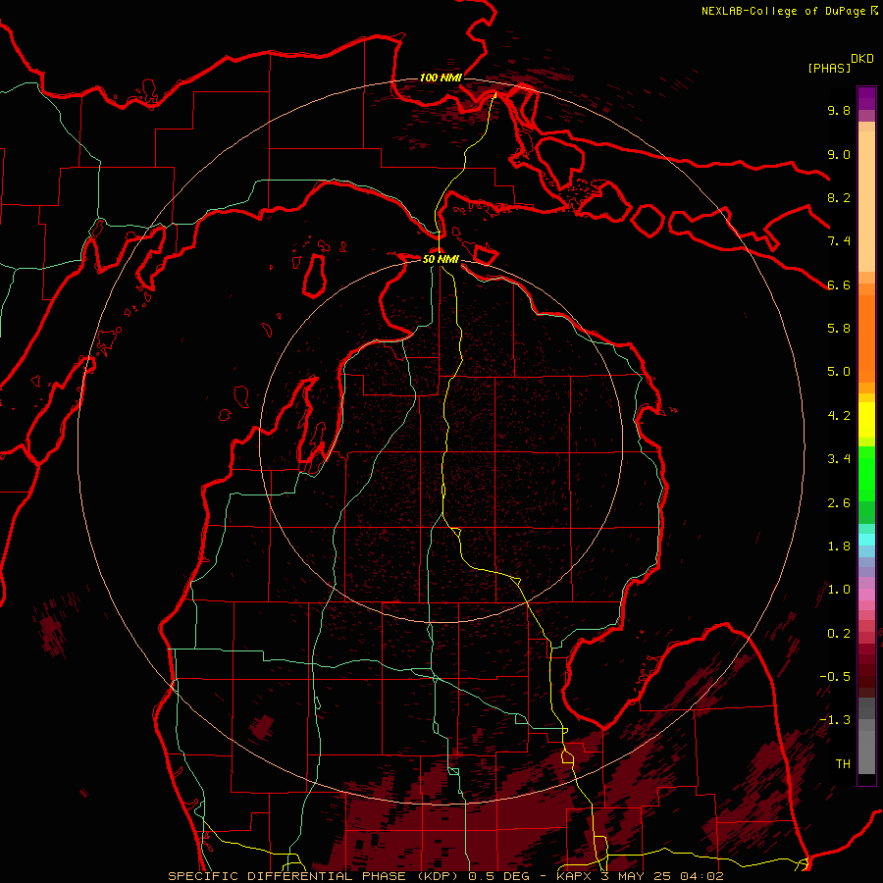Pick the peach segment of the color bar
This screenshot has height=883, width=883.
(866, 203)
